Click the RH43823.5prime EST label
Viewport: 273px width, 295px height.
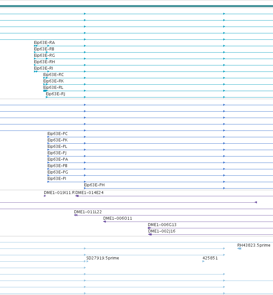(x=254, y=245)
